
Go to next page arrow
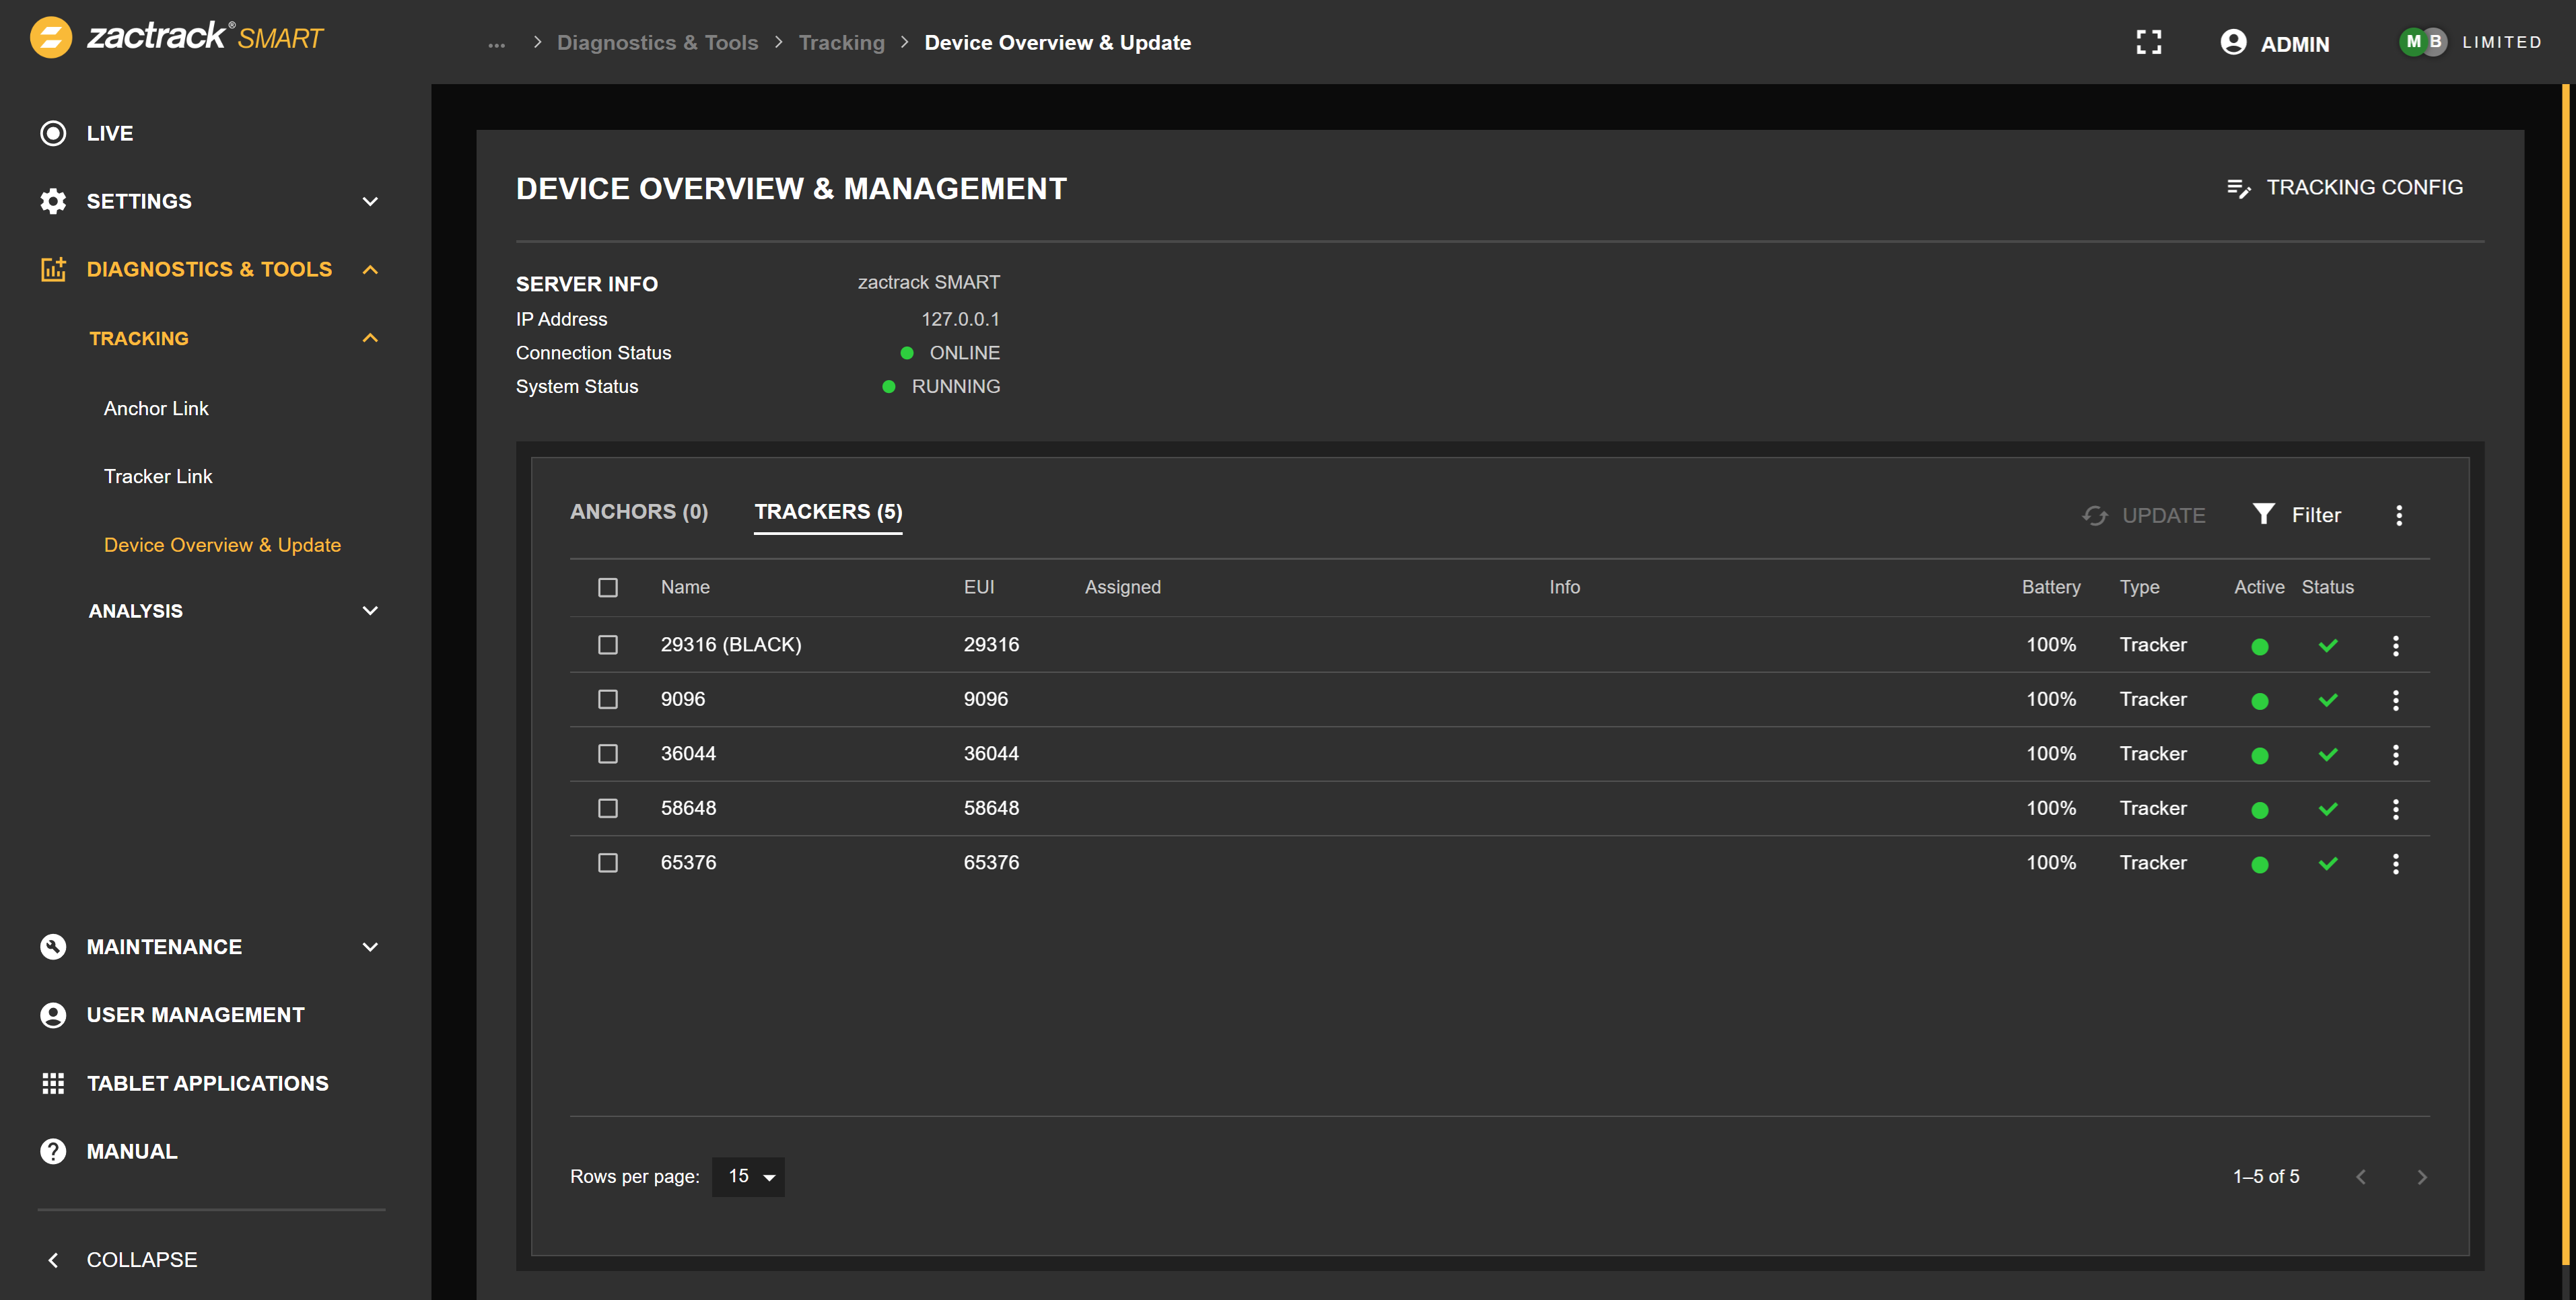point(2421,1176)
